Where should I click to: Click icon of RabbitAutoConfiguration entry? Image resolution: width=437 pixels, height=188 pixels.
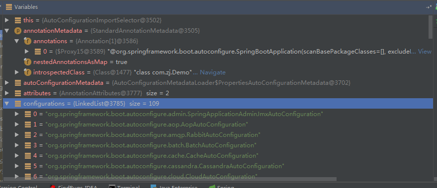tap(27, 135)
